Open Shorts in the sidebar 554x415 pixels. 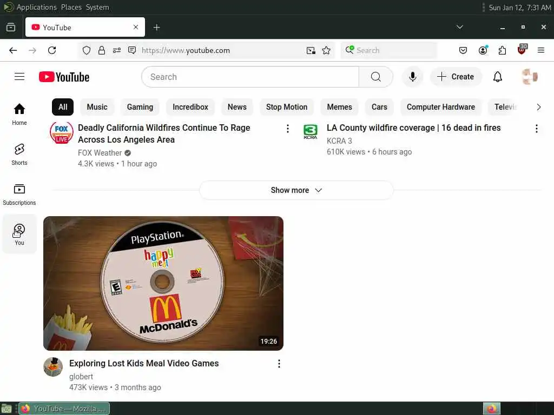coord(19,155)
